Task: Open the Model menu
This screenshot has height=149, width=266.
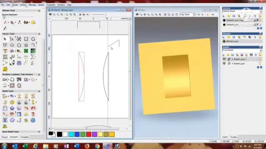Action: [15, 5]
